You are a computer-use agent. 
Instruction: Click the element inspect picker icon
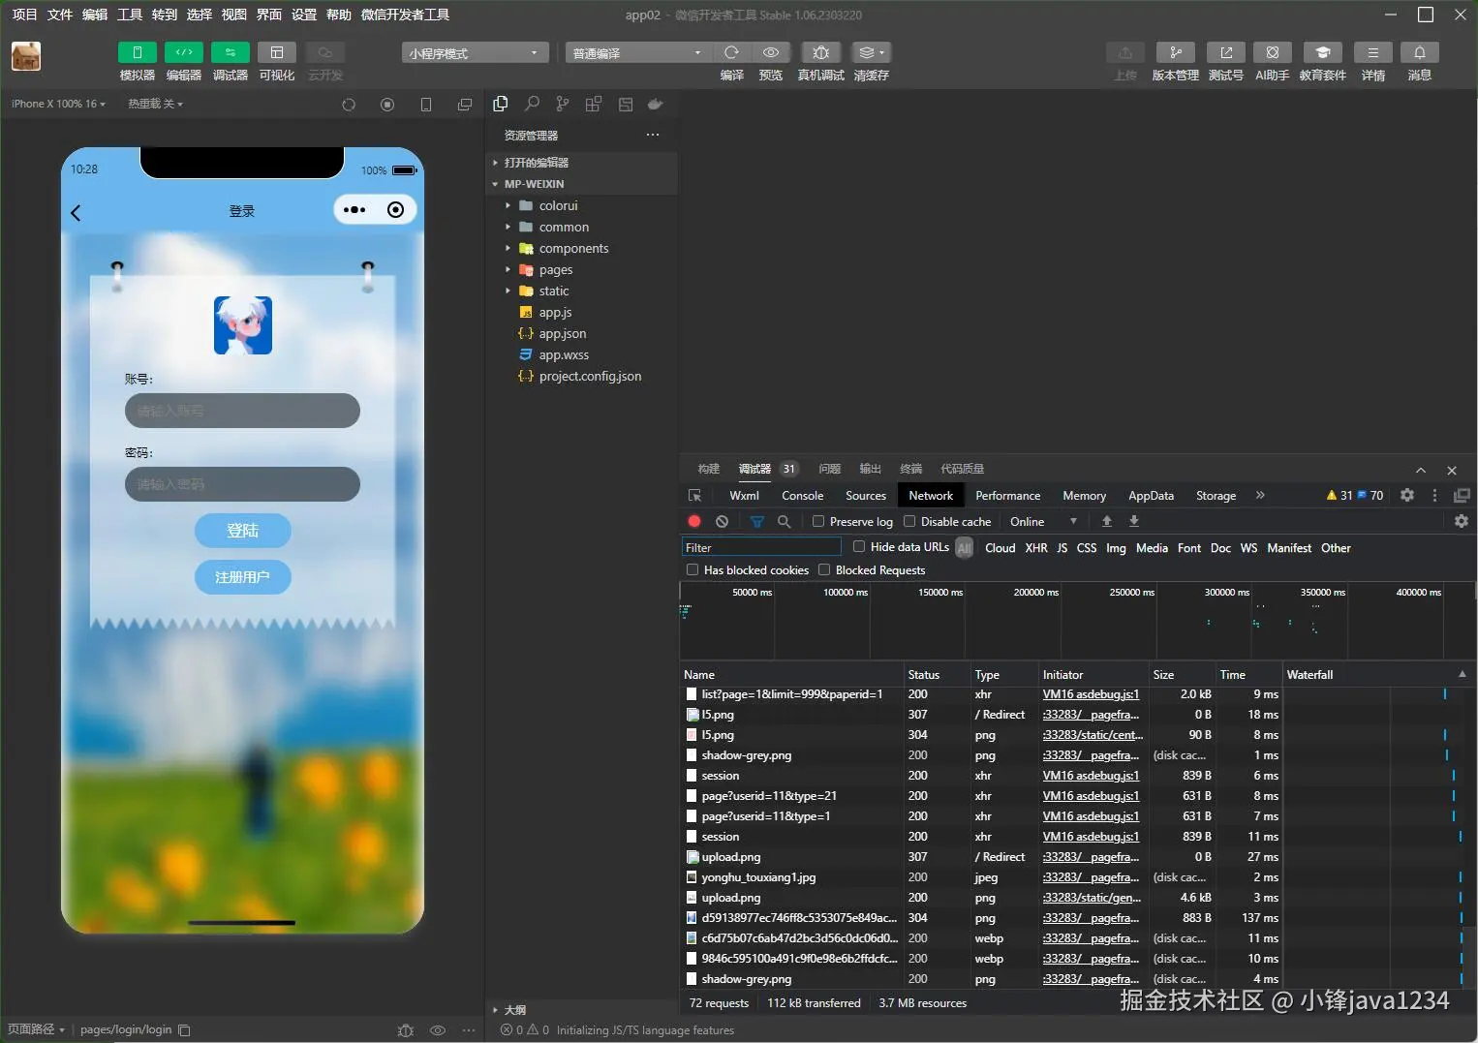point(694,495)
